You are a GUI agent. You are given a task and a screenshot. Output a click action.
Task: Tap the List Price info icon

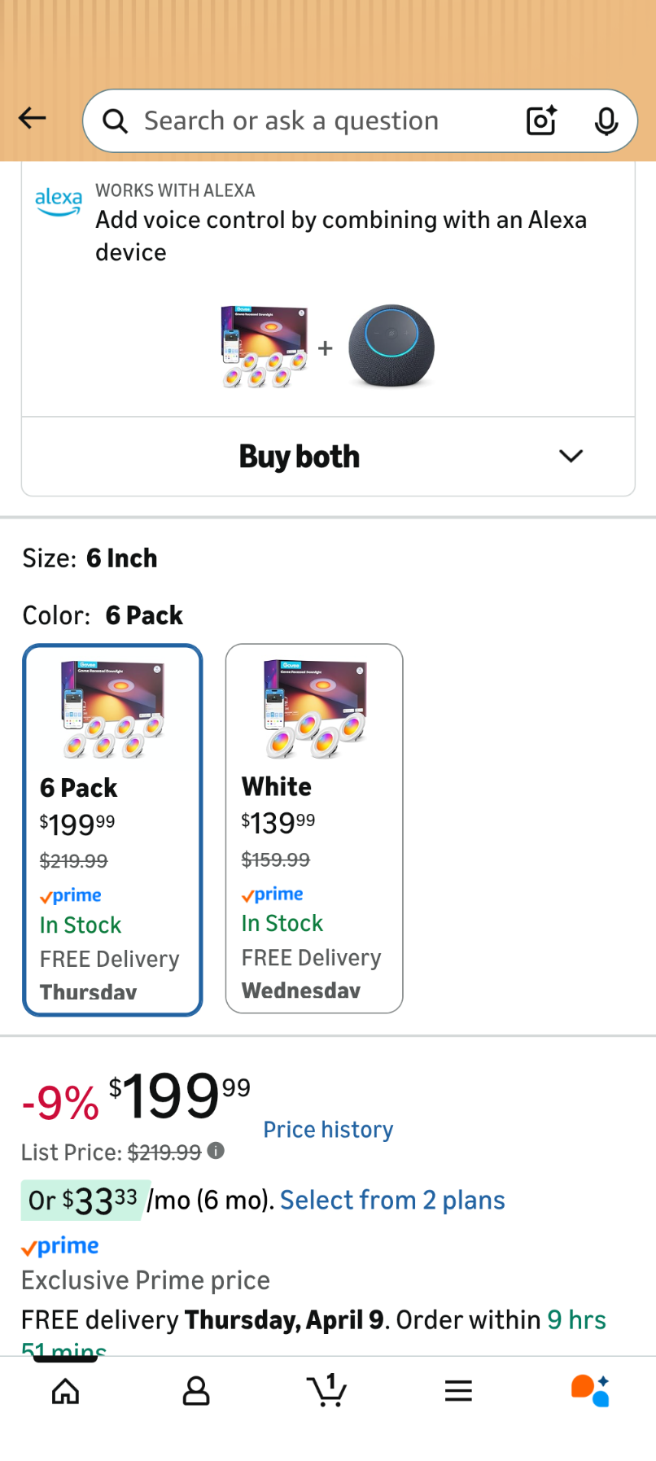pyautogui.click(x=216, y=1151)
